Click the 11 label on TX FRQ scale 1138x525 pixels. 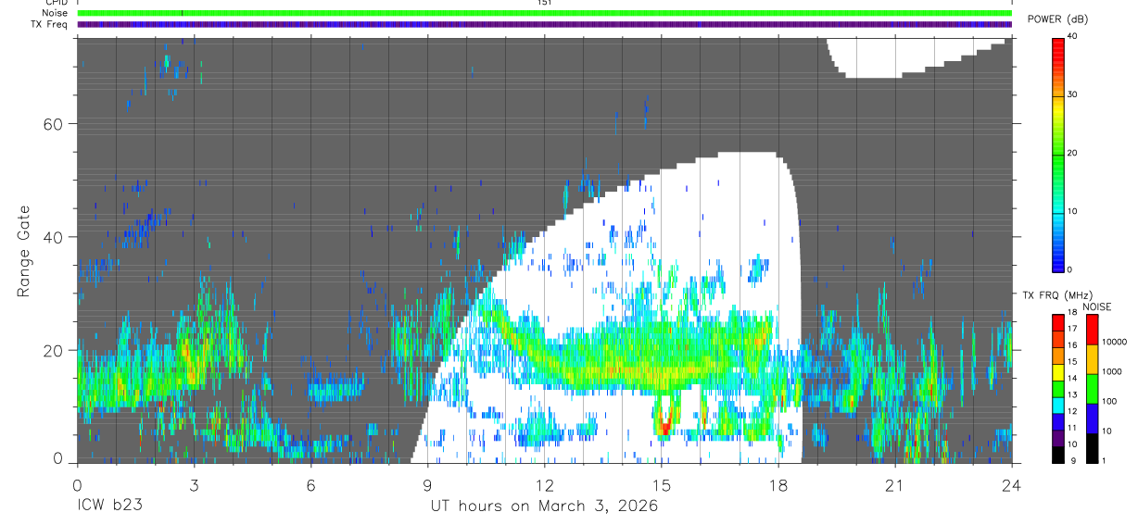(1073, 428)
